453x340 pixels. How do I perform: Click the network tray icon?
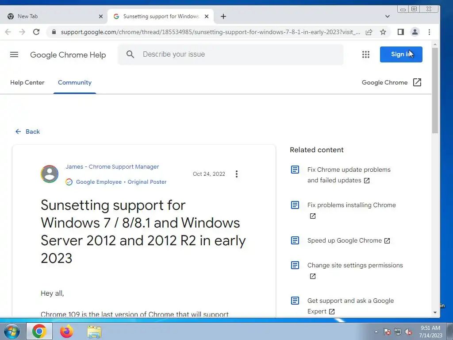coord(398,332)
